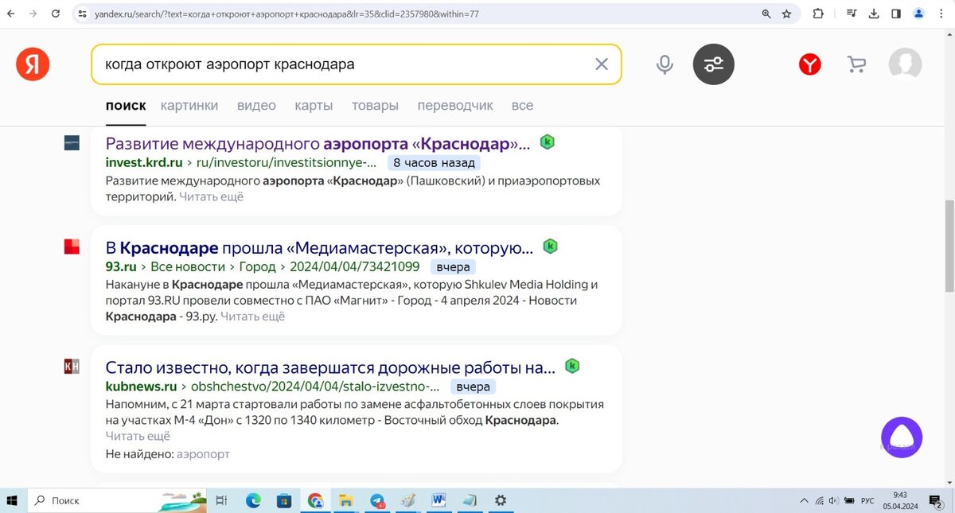This screenshot has height=513, width=955.
Task: Click the crossed-out 'аэропорт' not-found word
Action: pyautogui.click(x=203, y=454)
